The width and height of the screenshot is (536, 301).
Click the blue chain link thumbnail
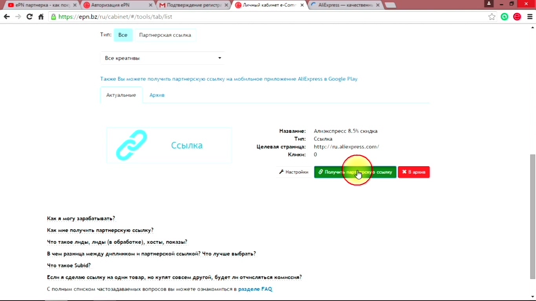[x=132, y=145]
